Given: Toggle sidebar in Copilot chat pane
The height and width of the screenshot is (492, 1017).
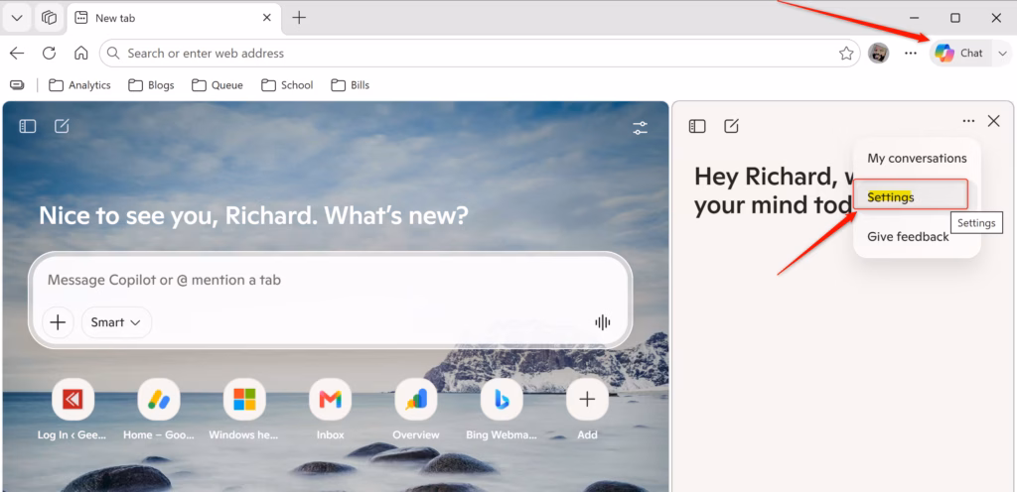Looking at the screenshot, I should click(697, 126).
